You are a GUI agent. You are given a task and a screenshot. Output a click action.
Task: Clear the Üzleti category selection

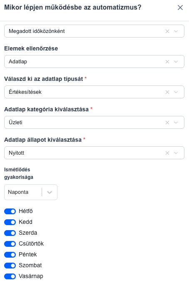pyautogui.click(x=167, y=123)
